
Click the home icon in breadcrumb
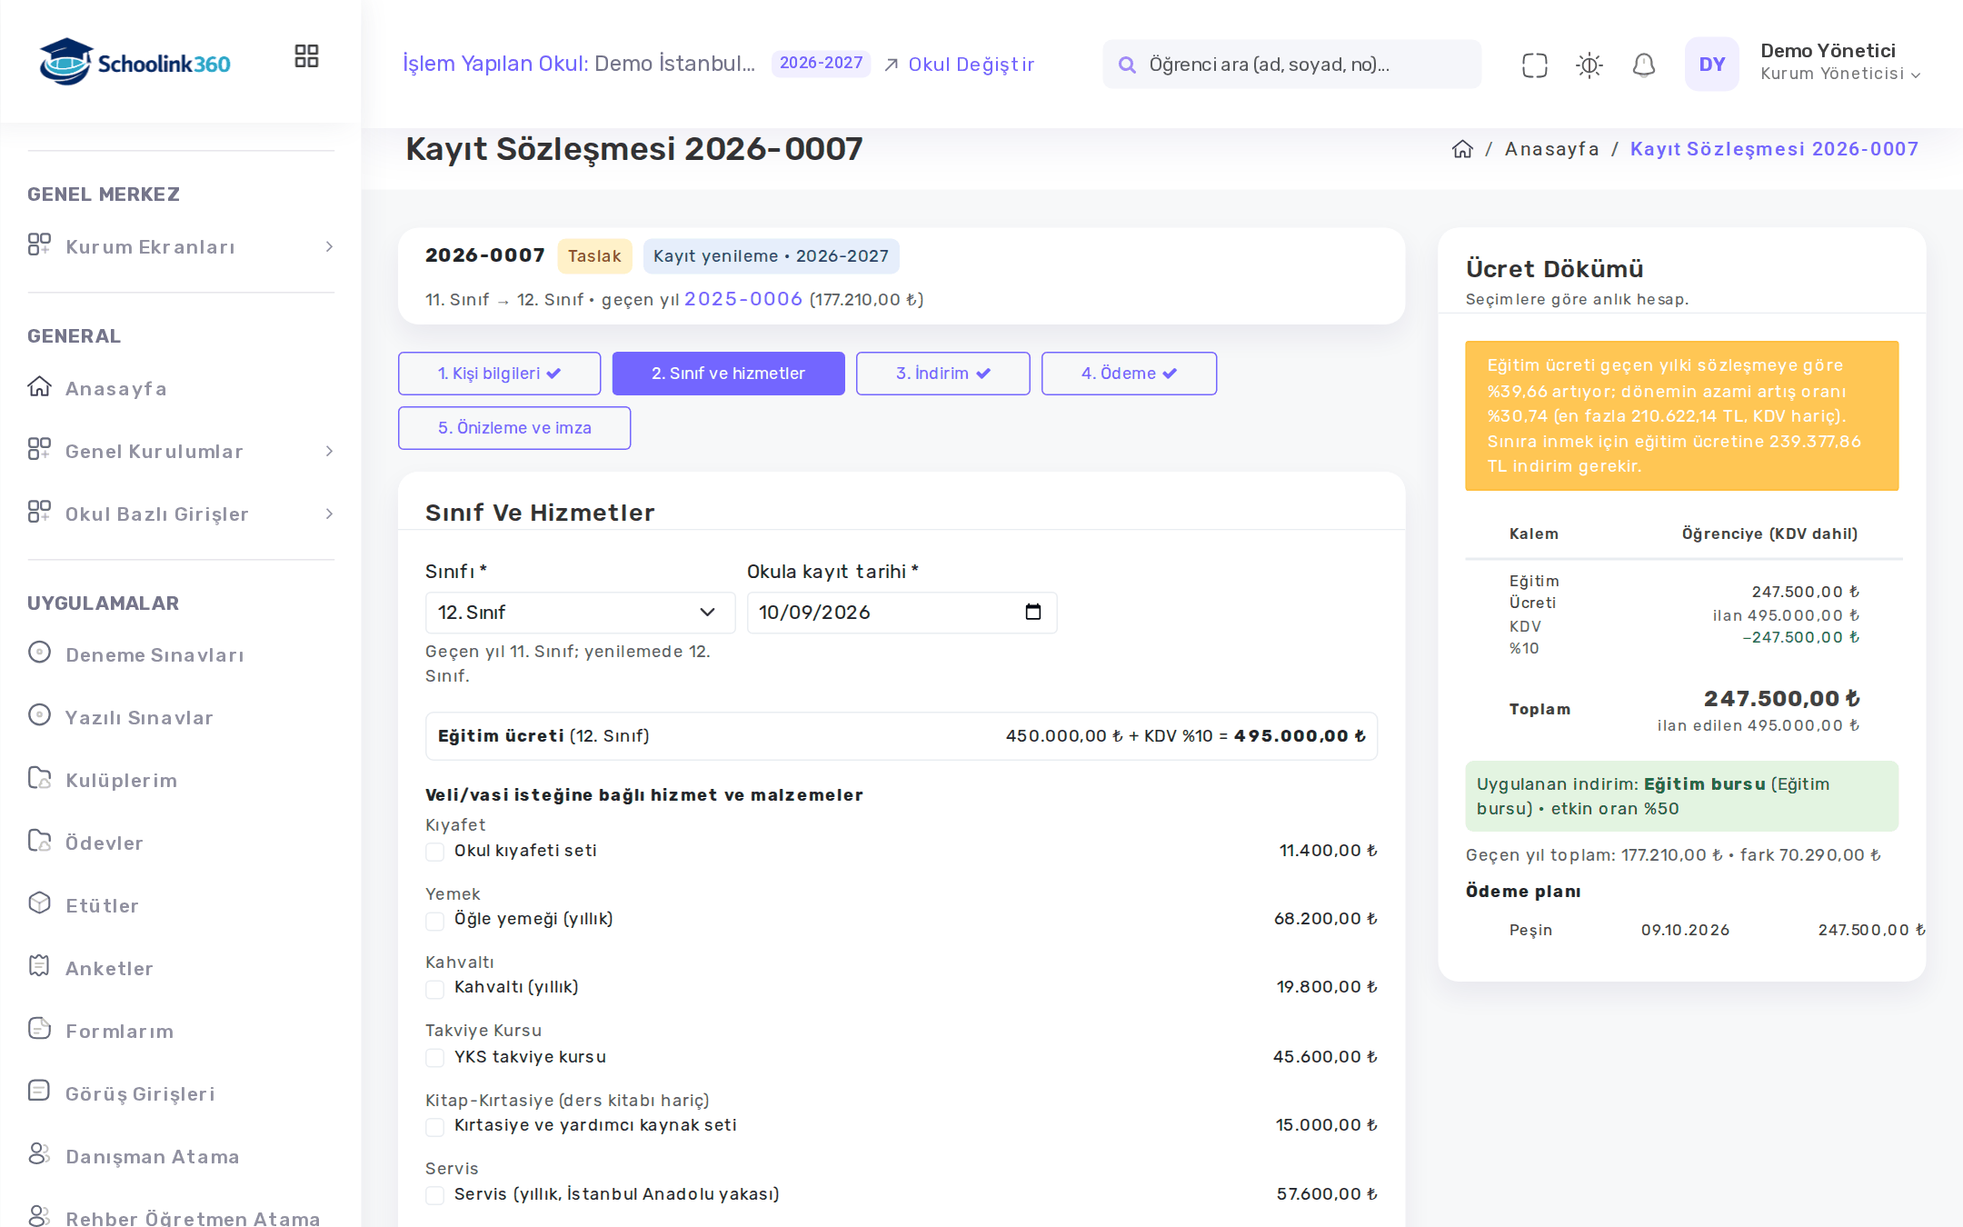click(x=1462, y=149)
